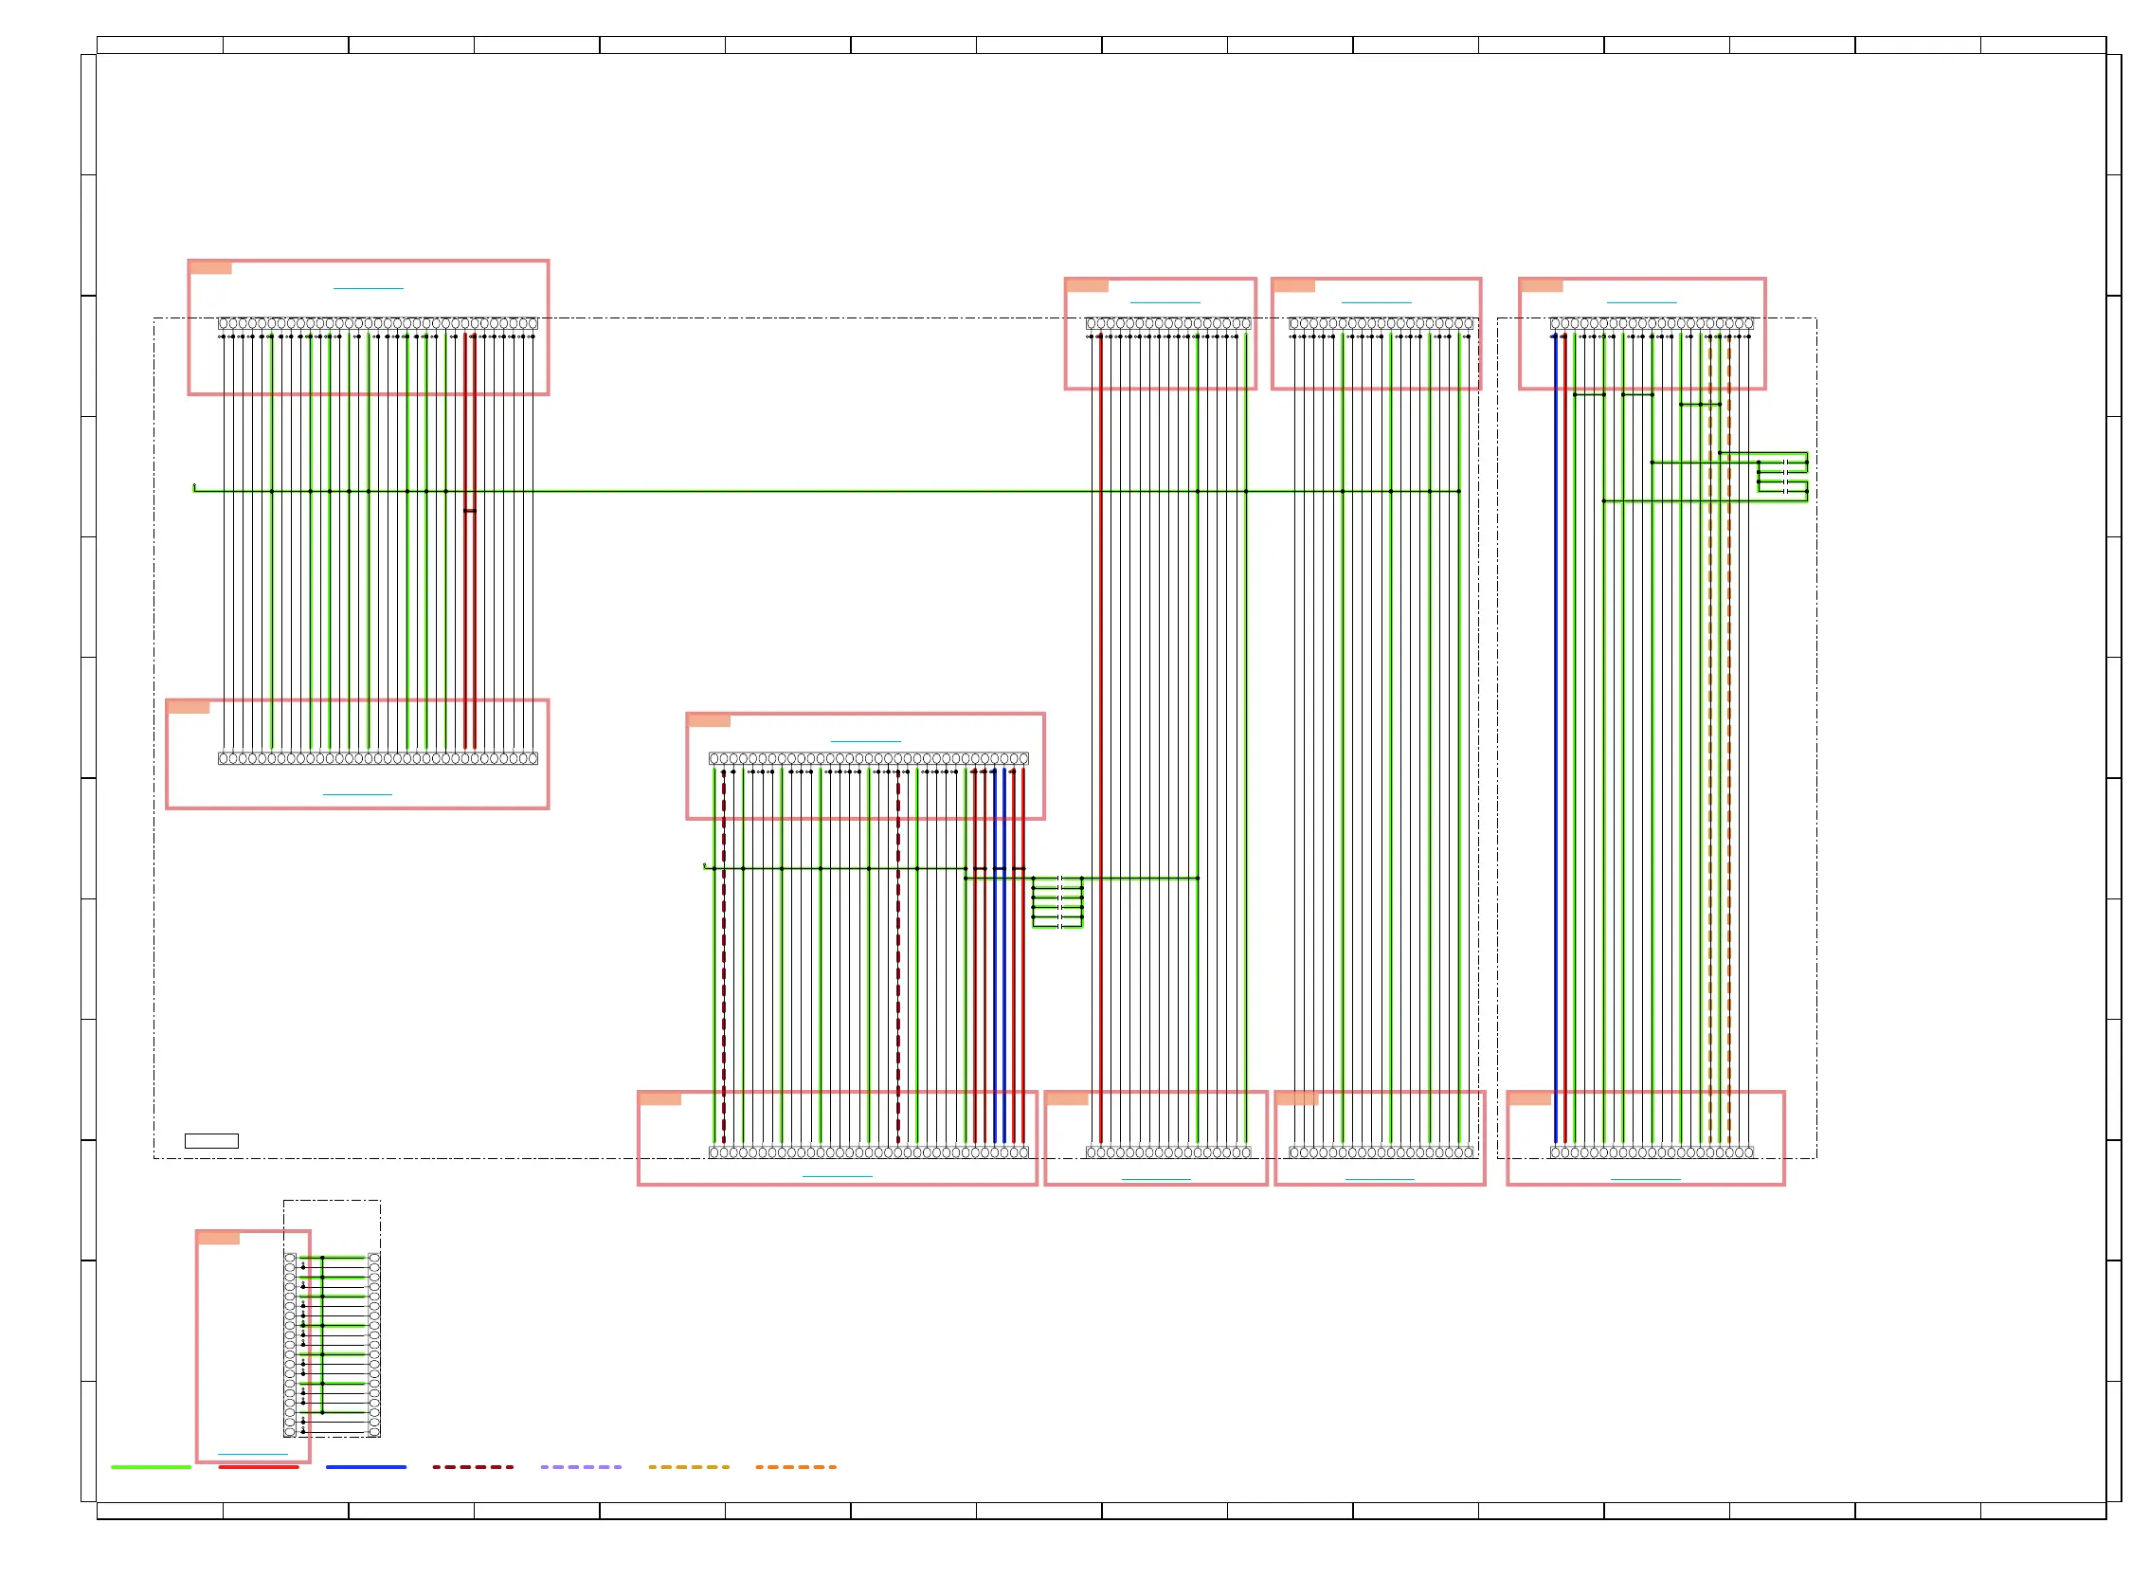Click the vertical pin connector strip at bottom-left
This screenshot has height=1596, width=2149.
(x=290, y=1345)
